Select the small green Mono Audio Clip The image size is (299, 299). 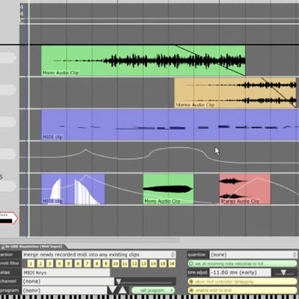tap(168, 189)
